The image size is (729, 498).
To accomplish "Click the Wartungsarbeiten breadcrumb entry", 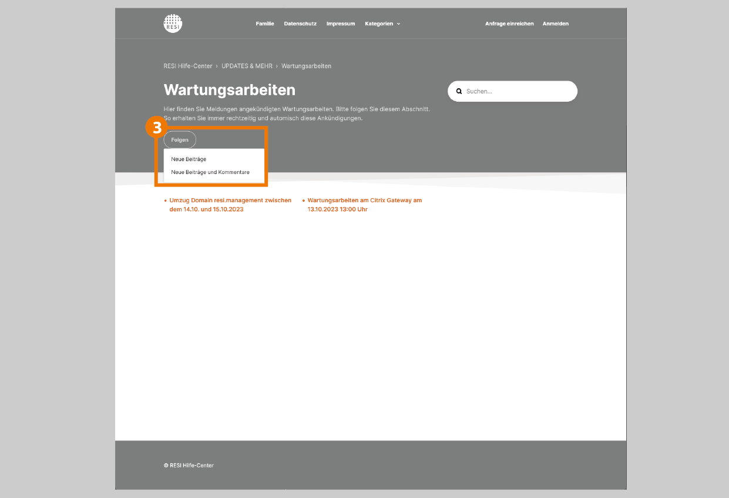I will [306, 66].
